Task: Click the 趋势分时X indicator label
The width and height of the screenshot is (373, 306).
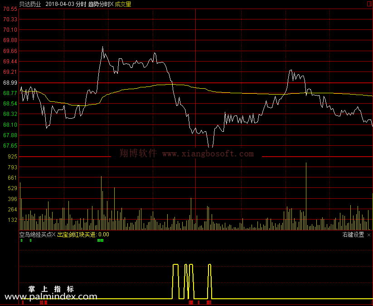Action: 101,4
